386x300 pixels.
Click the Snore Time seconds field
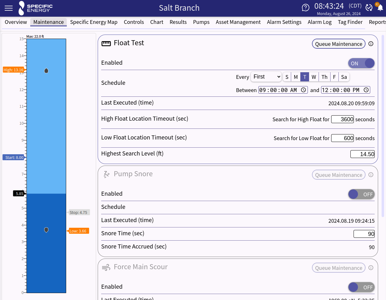click(364, 234)
